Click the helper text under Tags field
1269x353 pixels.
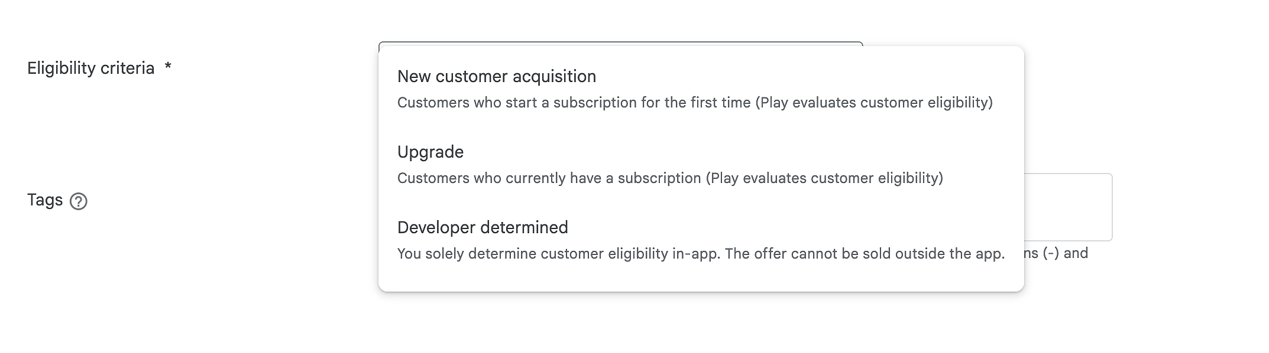pos(1056,253)
